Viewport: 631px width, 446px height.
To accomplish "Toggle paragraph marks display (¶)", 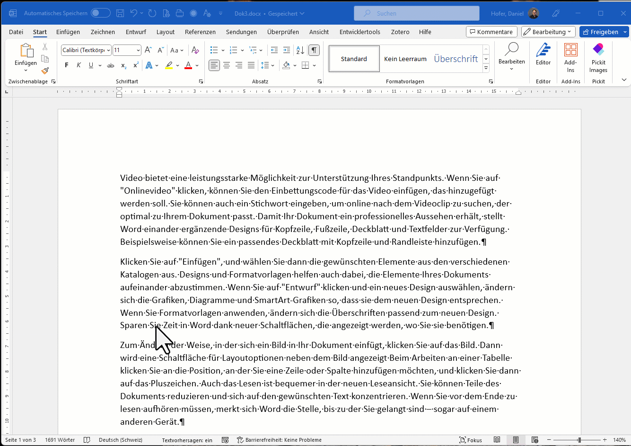I will pos(314,50).
